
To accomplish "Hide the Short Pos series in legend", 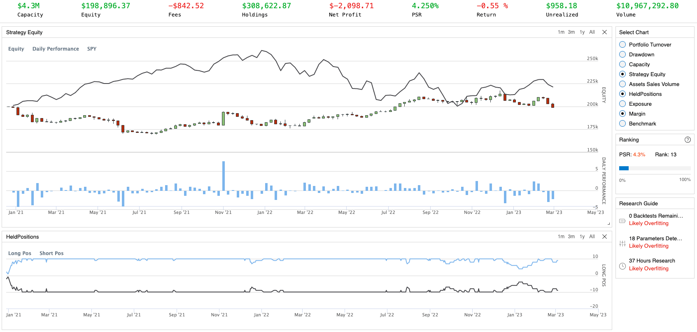I will 51,253.
